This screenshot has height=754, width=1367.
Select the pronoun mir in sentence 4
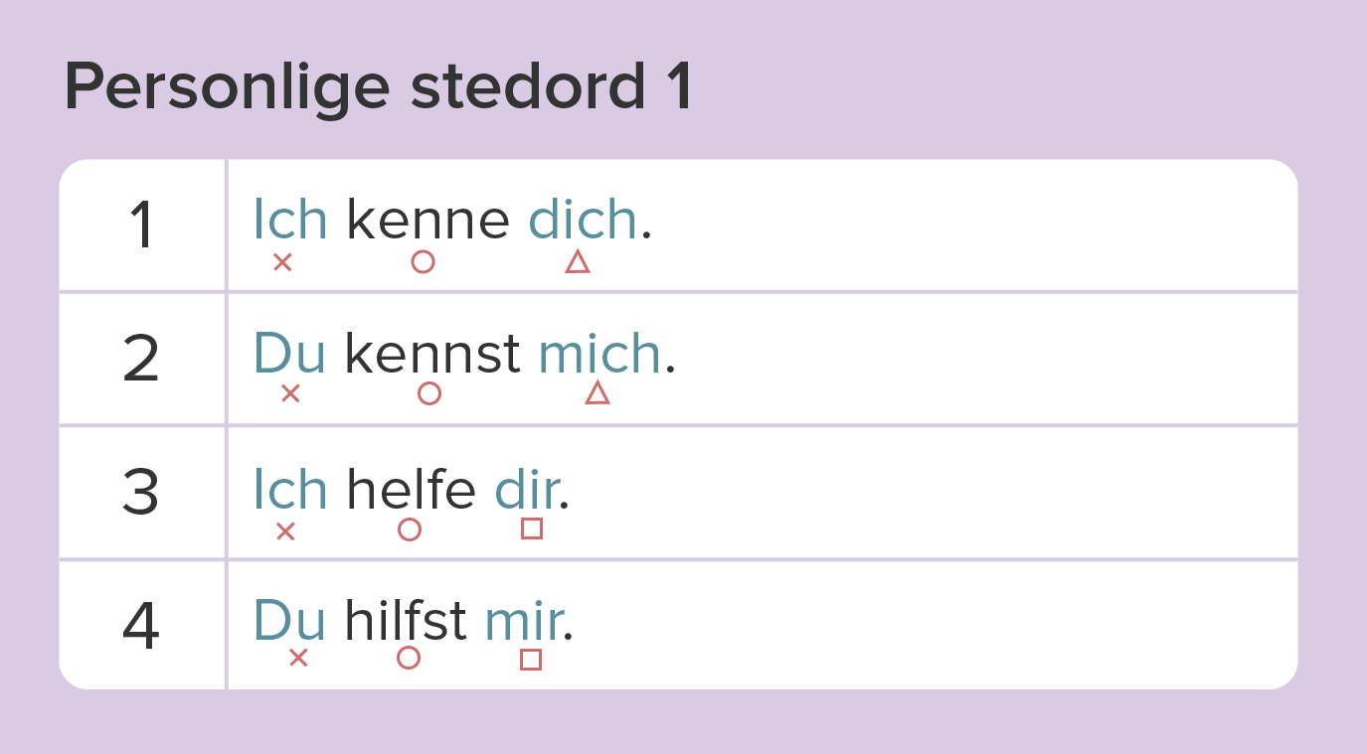pos(524,622)
